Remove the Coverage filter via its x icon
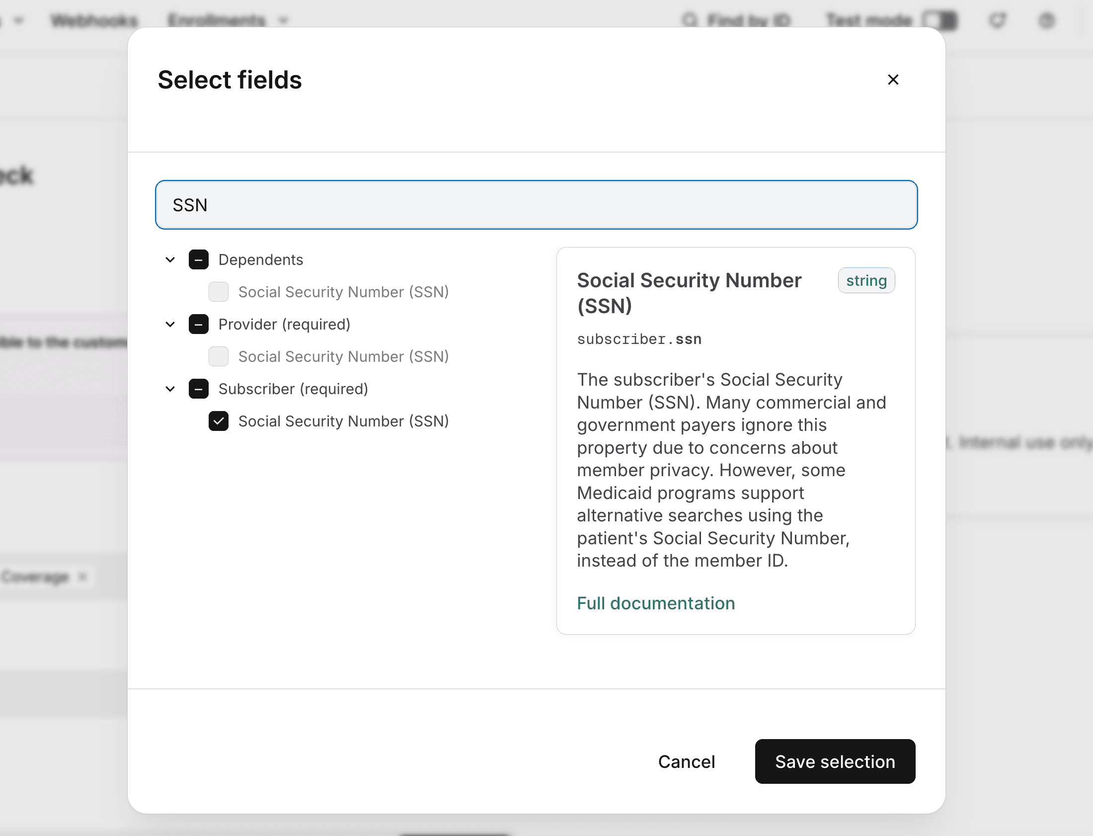 [x=82, y=576]
